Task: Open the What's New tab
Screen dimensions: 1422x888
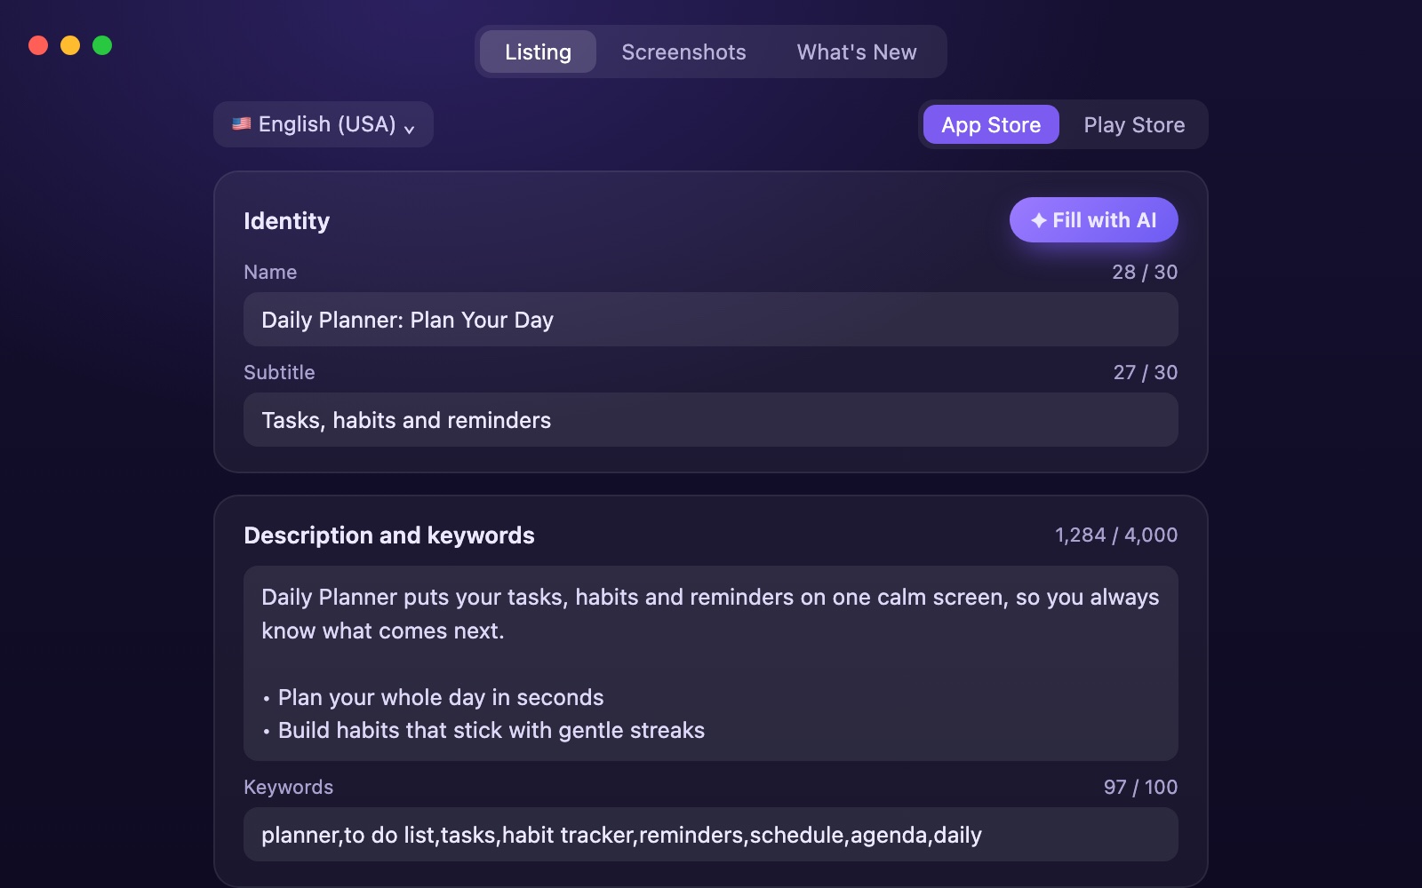Action: pyautogui.click(x=857, y=52)
